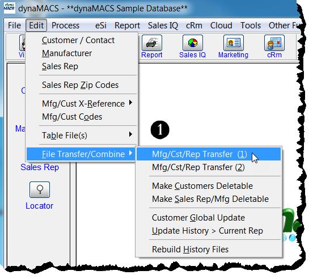Open the Tools menu
This screenshot has height=279, width=313.
tap(251, 26)
